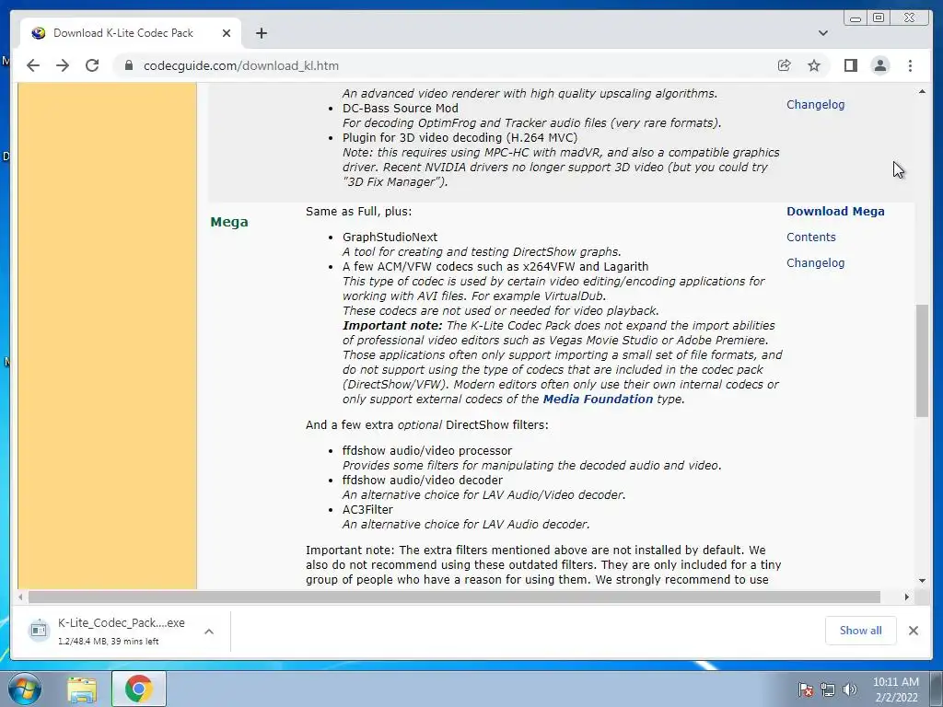943x707 pixels.
Task: Close the downloads bar
Action: click(913, 631)
